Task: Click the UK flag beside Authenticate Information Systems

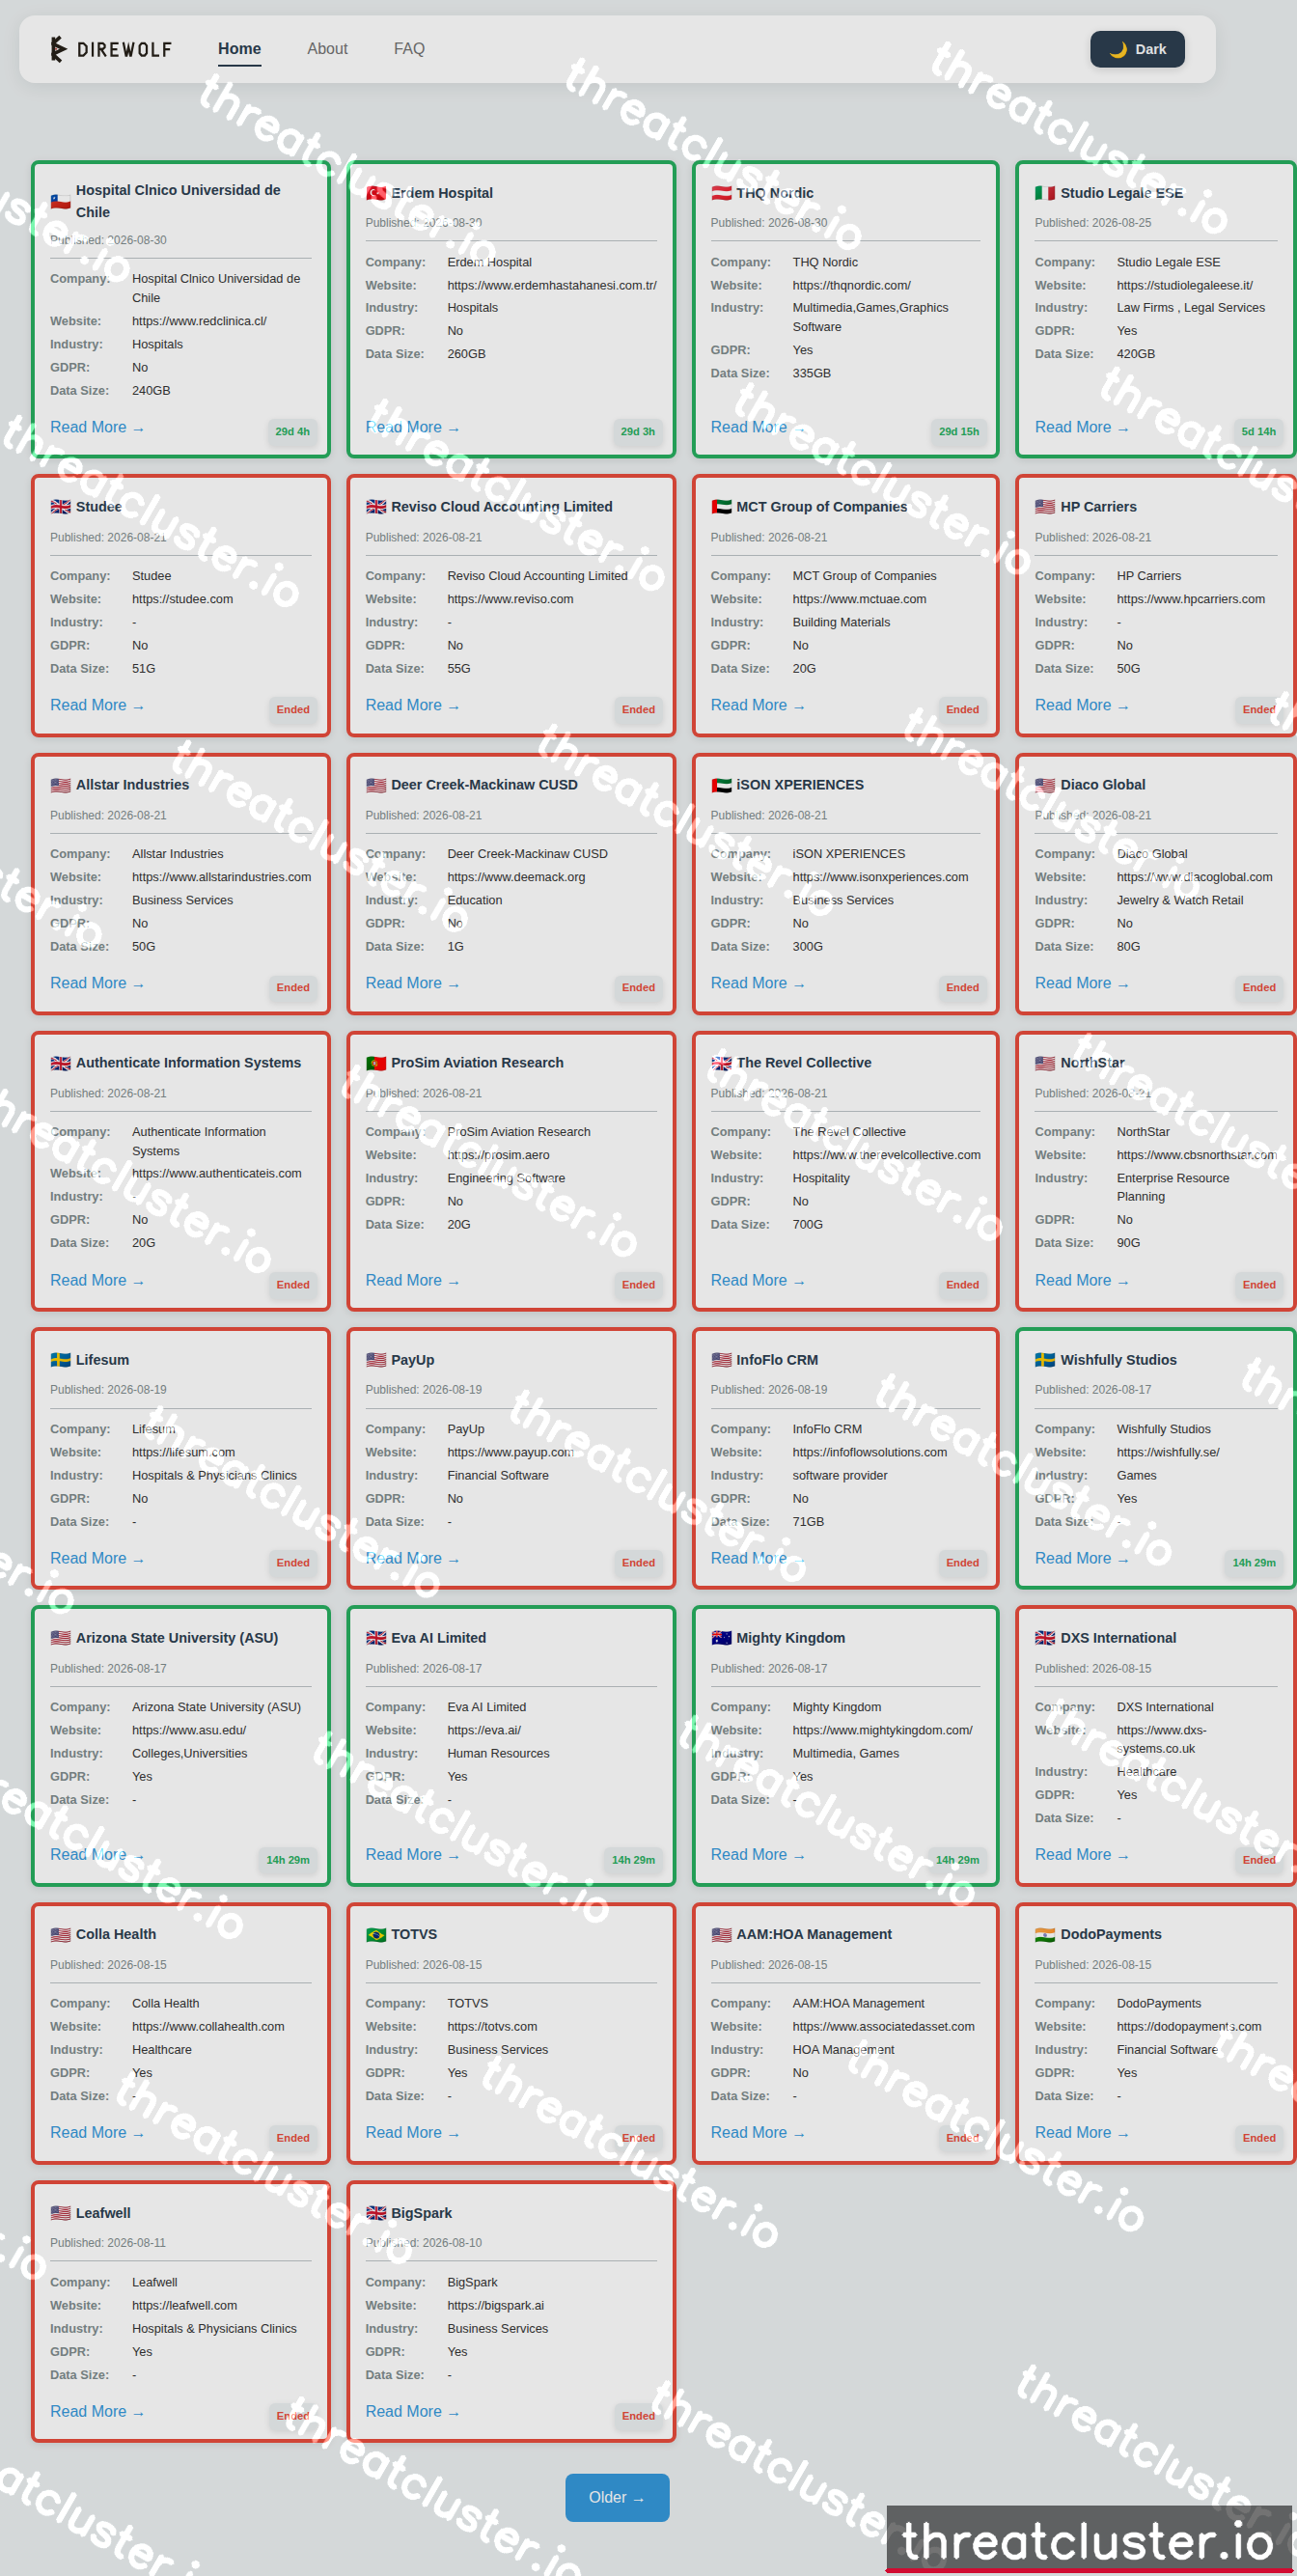Action: [x=60, y=1063]
